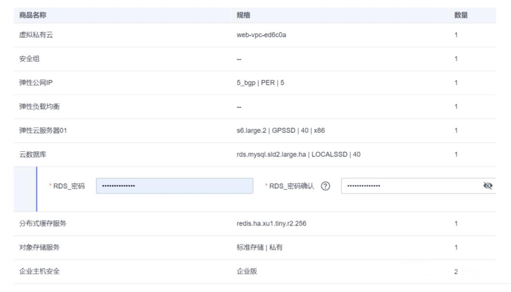Click the RDS_密码 password input field

pos(174,186)
